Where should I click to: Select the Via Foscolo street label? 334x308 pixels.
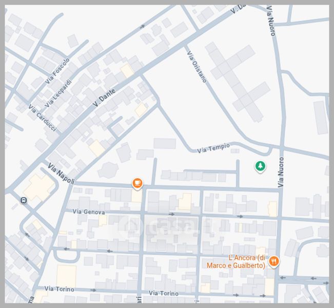pyautogui.click(x=57, y=71)
